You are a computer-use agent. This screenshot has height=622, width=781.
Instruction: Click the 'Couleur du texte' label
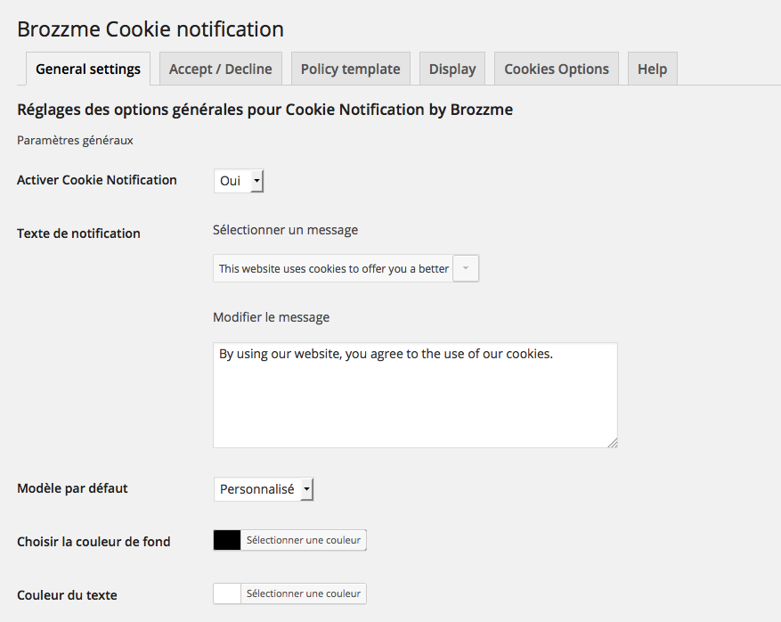click(x=67, y=595)
